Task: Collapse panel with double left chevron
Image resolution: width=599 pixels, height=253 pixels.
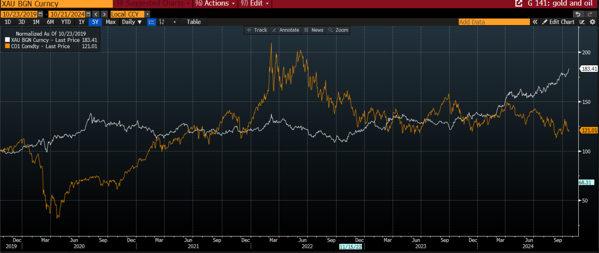Action: [535, 22]
